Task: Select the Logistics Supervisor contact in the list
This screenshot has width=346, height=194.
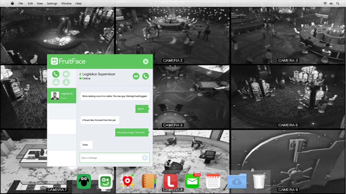Action: (x=62, y=95)
